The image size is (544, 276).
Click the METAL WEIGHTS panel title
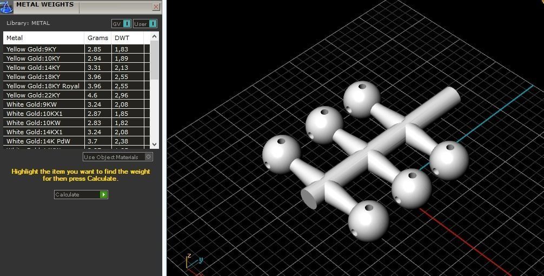[45, 4]
